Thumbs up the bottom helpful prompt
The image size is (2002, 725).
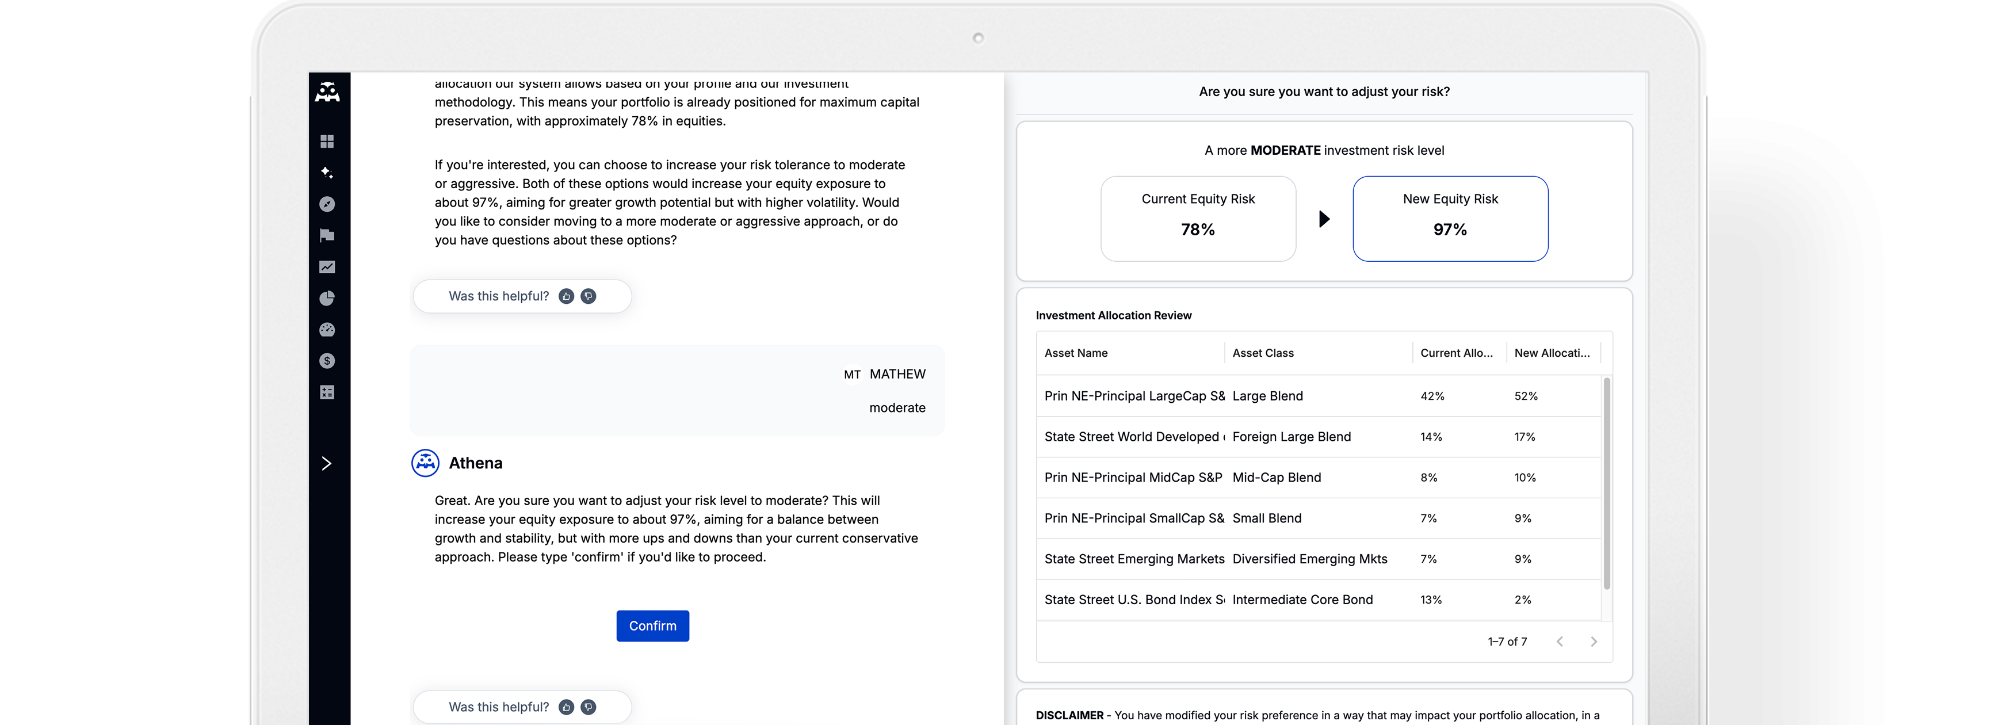click(x=567, y=707)
